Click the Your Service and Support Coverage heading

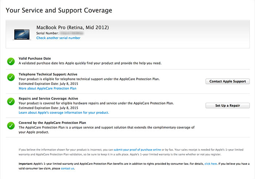tap(59, 11)
